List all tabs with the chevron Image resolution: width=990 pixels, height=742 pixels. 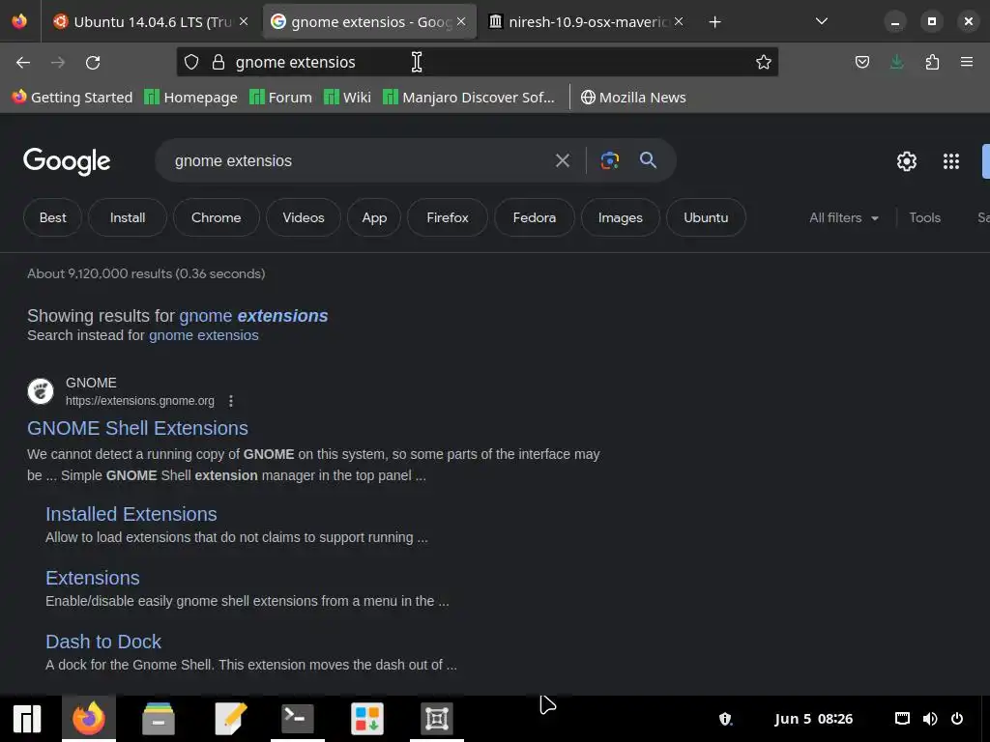pyautogui.click(x=822, y=21)
